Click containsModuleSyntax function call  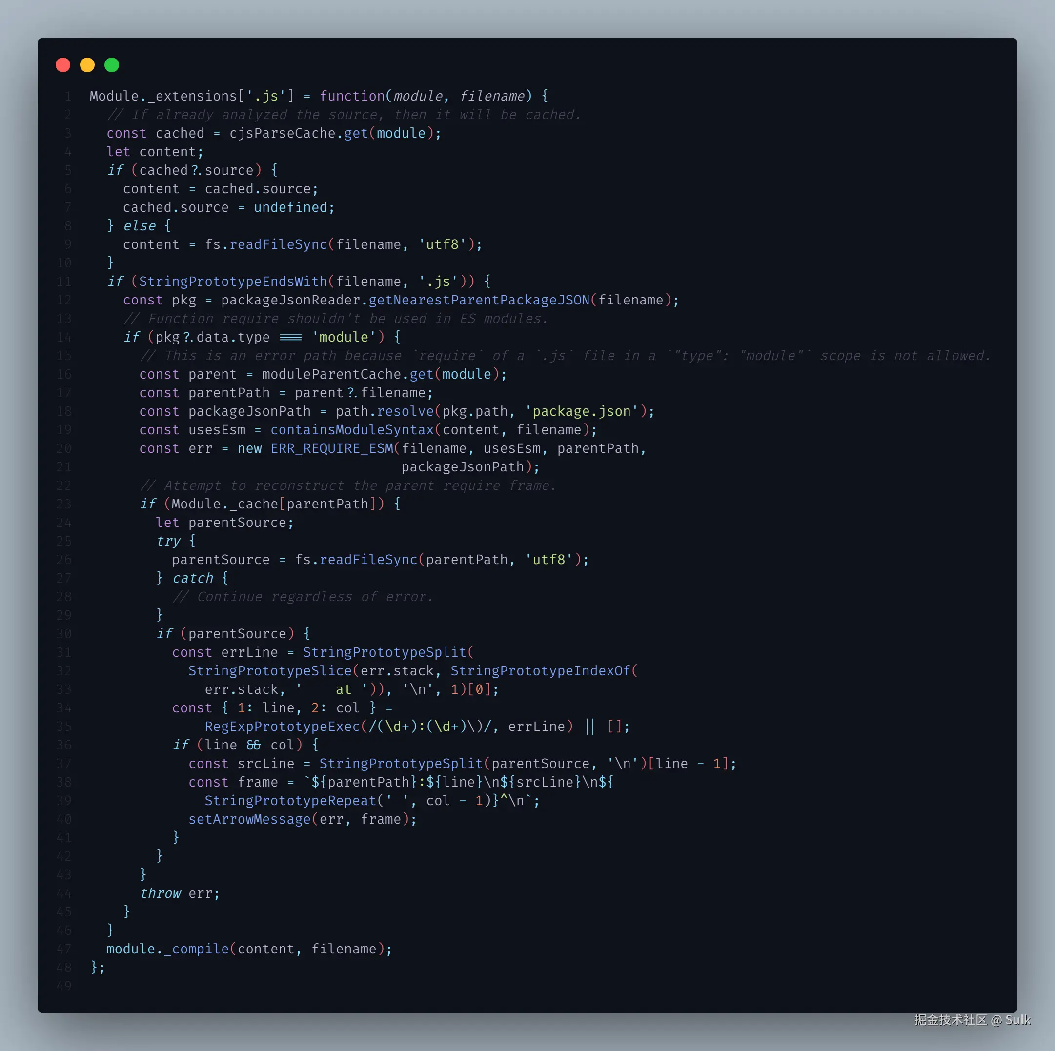click(352, 430)
